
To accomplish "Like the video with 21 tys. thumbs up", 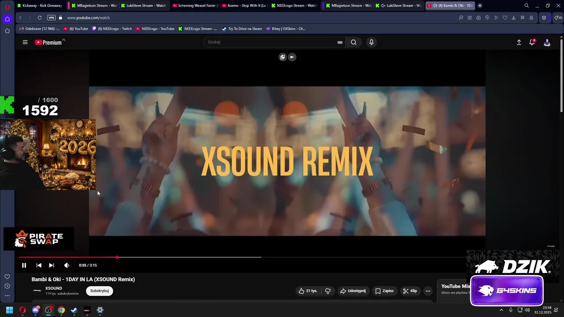I will coord(308,291).
